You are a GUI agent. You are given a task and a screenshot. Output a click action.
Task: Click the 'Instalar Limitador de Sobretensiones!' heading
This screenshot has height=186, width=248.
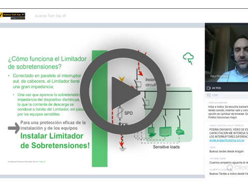tap(55, 141)
